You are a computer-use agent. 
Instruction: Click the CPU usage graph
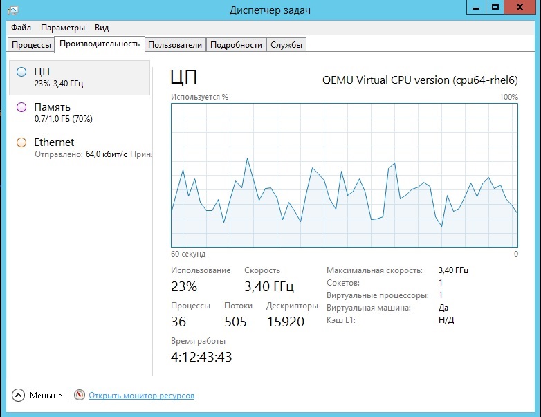[x=345, y=175]
